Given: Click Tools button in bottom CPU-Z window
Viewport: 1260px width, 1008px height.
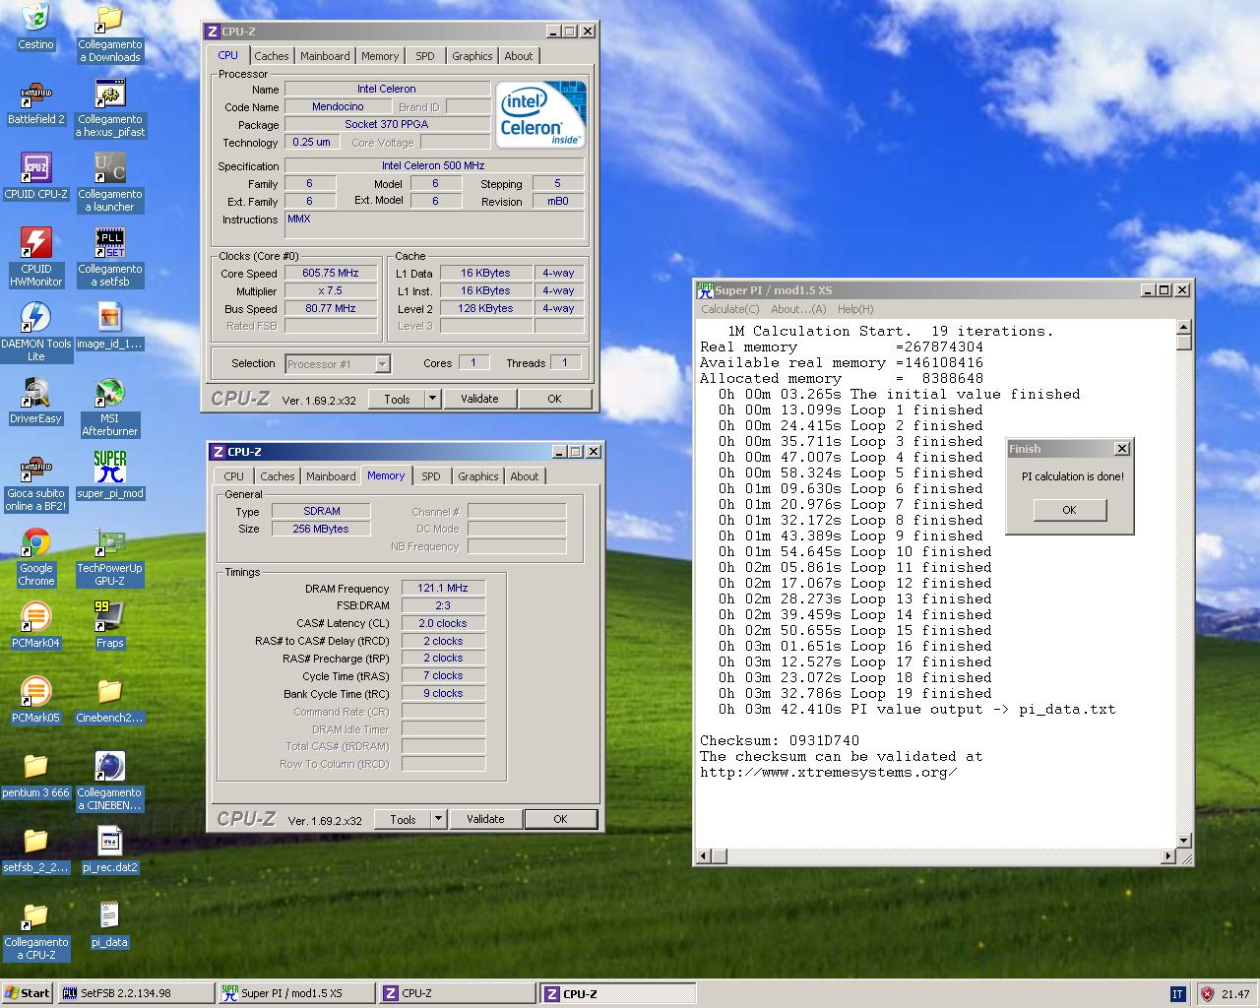Looking at the screenshot, I should pyautogui.click(x=404, y=819).
